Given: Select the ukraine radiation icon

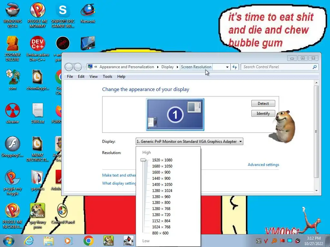Looking at the screenshot, I should (x=13, y=114).
